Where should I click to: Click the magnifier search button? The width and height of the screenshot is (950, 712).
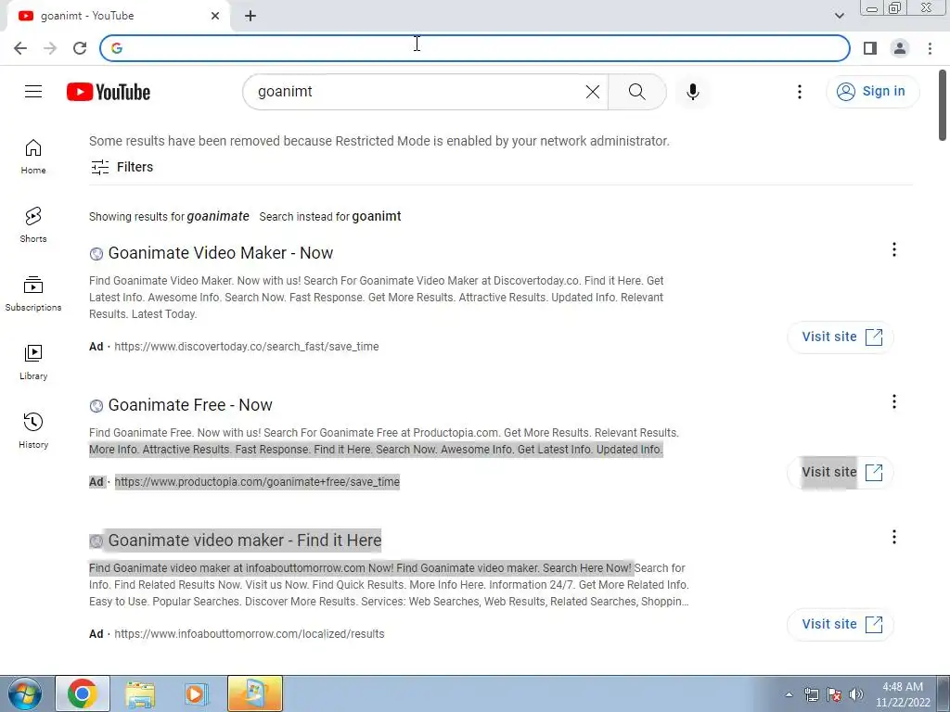pos(636,92)
